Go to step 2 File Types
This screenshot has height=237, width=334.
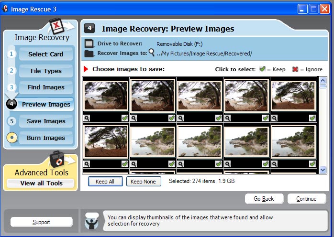point(46,71)
